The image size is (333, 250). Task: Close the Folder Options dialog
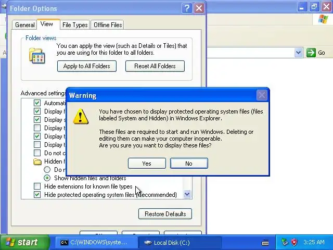pos(199,8)
